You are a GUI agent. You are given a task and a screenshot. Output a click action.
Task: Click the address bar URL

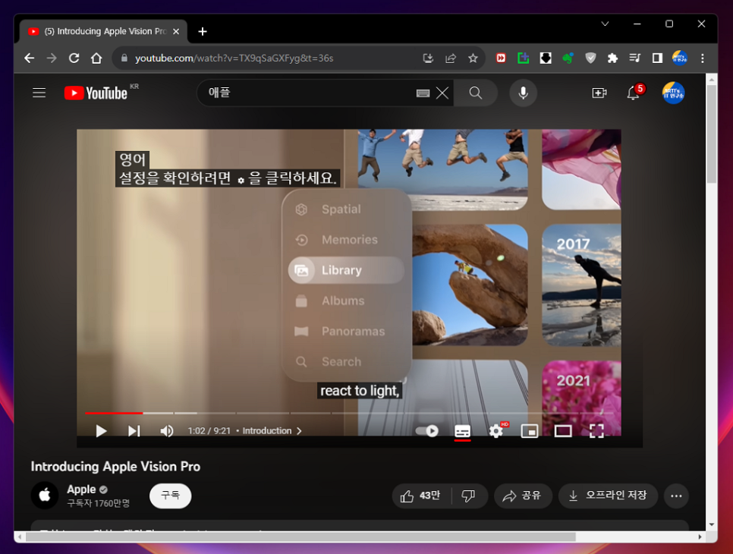pyautogui.click(x=234, y=58)
